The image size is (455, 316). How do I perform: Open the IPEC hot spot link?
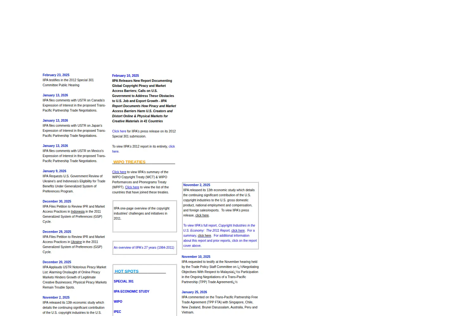[117, 312]
